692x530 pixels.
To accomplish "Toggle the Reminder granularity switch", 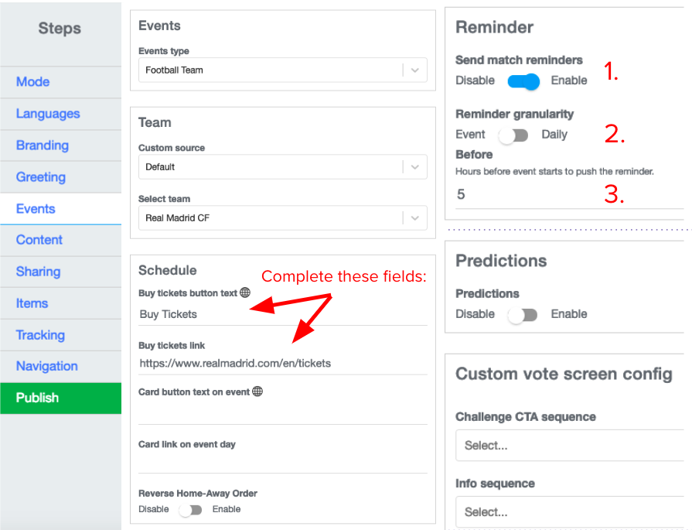I will point(513,135).
